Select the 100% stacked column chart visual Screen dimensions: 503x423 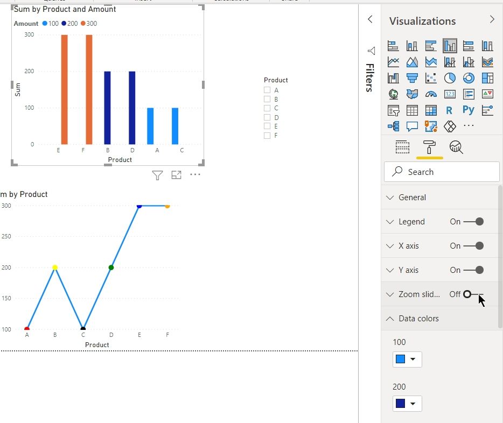(487, 46)
